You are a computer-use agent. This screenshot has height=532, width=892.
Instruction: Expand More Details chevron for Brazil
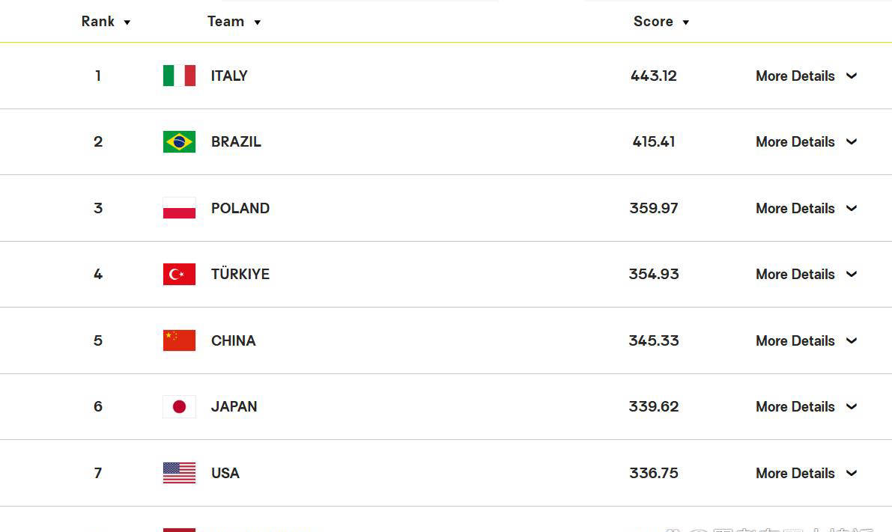tap(852, 141)
